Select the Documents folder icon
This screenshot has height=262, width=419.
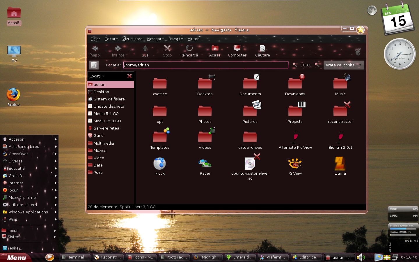point(251,82)
